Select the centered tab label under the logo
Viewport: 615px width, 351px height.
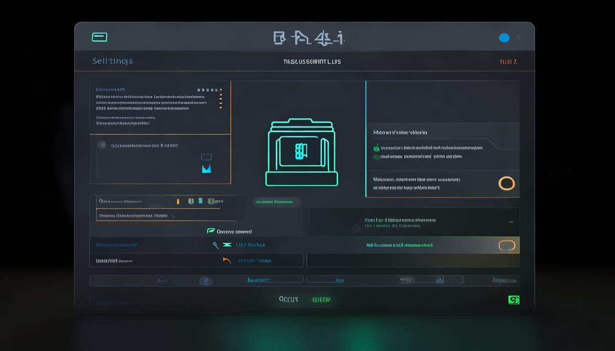[x=312, y=62]
